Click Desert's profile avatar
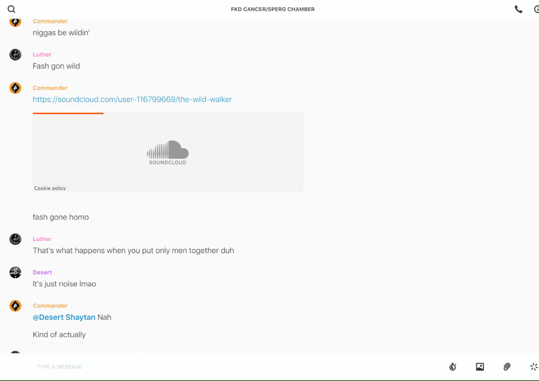539x381 pixels. point(15,273)
